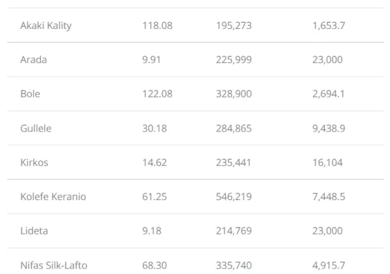This screenshot has width=390, height=274.
Task: Click area value 30.18
Action: [155, 128]
